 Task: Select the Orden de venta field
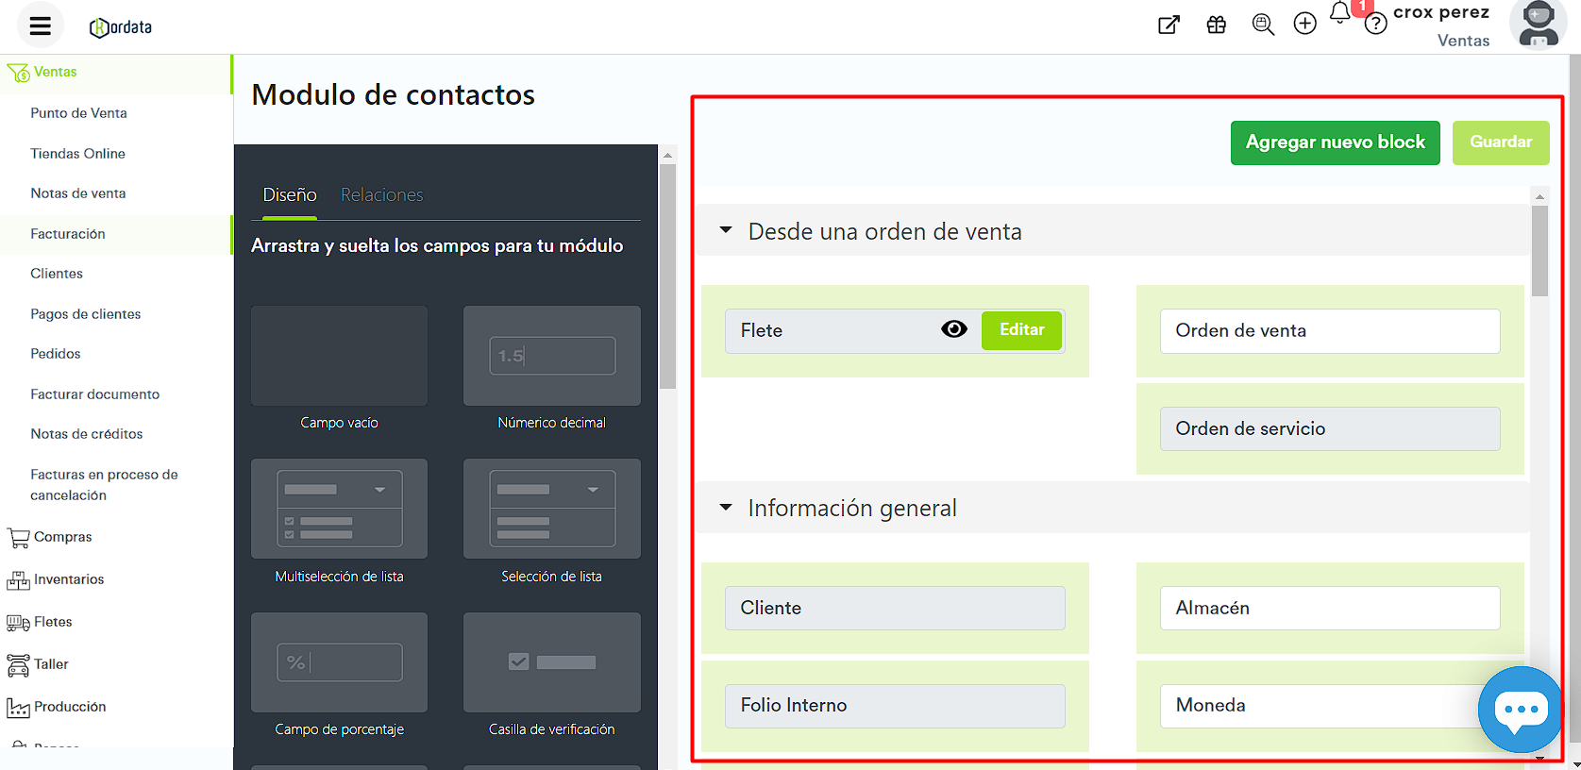click(x=1329, y=331)
